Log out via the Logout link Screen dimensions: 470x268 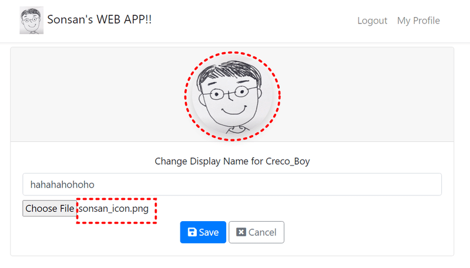click(372, 21)
